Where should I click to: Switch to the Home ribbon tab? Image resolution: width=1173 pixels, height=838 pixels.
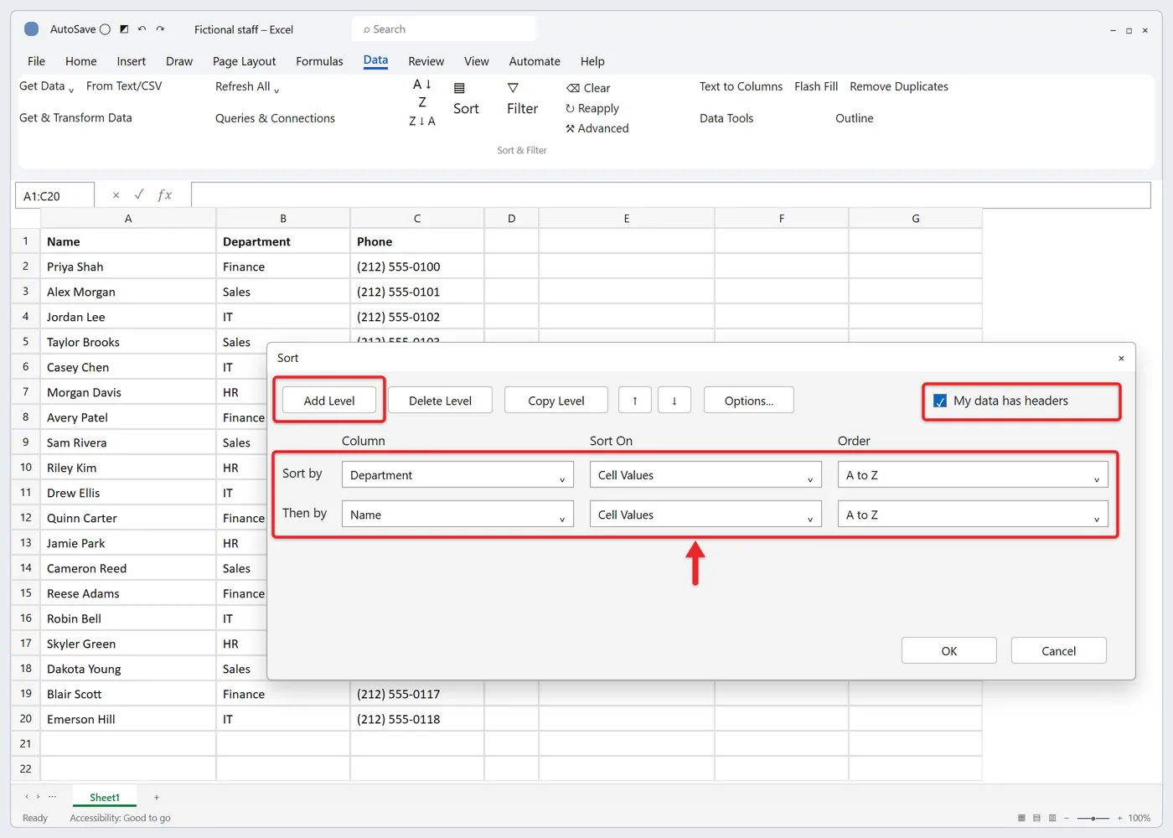click(x=80, y=61)
